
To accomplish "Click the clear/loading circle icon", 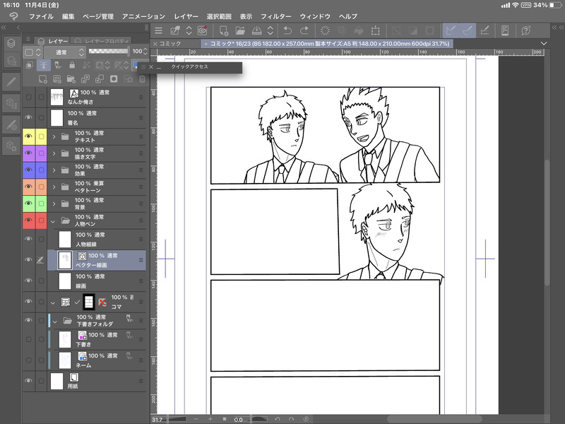I will pyautogui.click(x=325, y=30).
